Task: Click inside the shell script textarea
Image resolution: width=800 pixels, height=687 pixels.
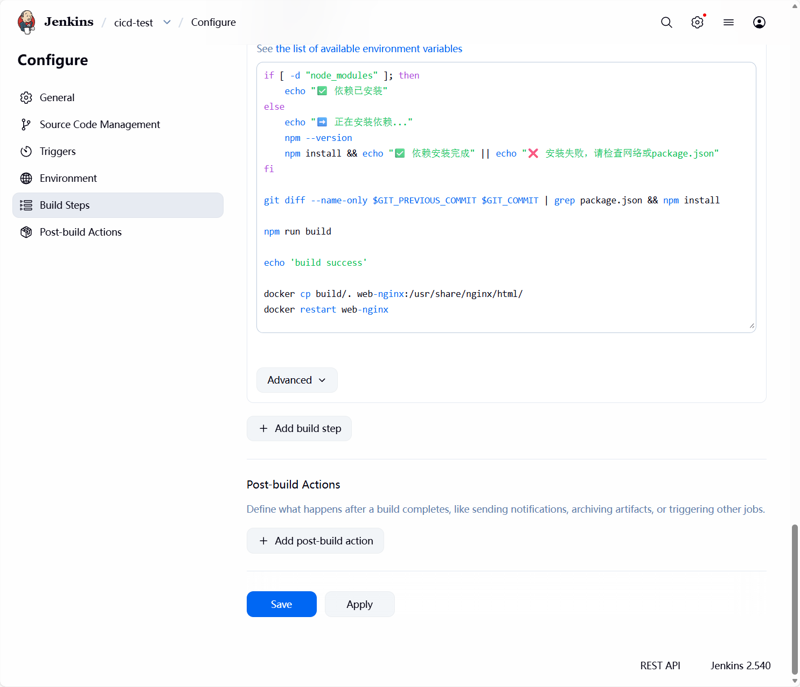Action: (506, 197)
